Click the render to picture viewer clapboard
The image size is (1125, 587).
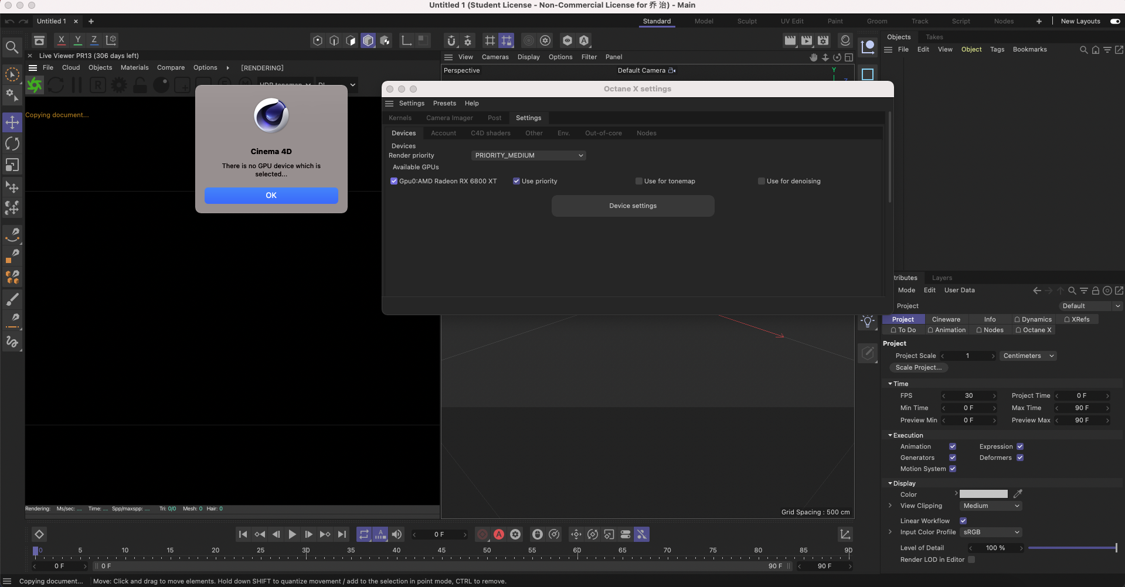click(807, 40)
